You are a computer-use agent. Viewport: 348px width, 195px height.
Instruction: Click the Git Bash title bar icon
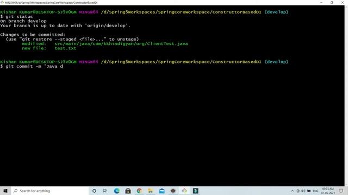click(2, 2)
